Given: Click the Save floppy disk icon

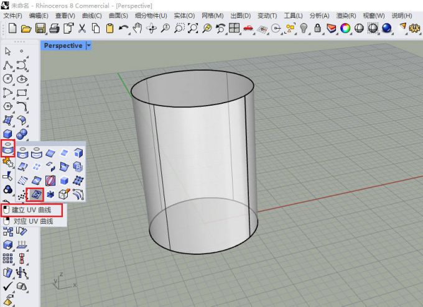Looking at the screenshot, I should point(40,29).
